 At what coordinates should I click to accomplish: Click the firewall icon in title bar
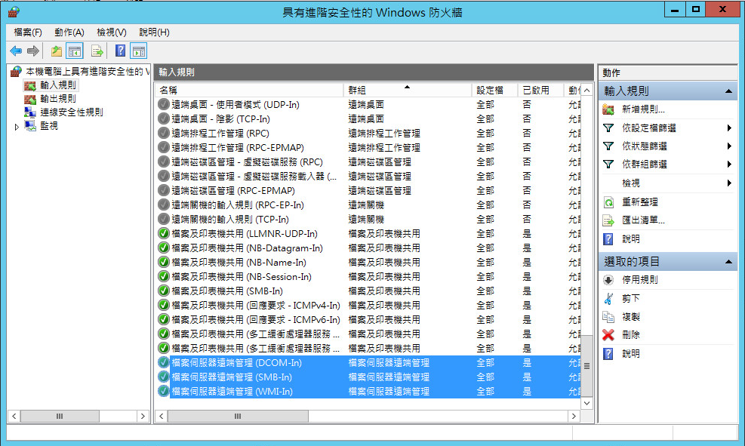coord(14,11)
